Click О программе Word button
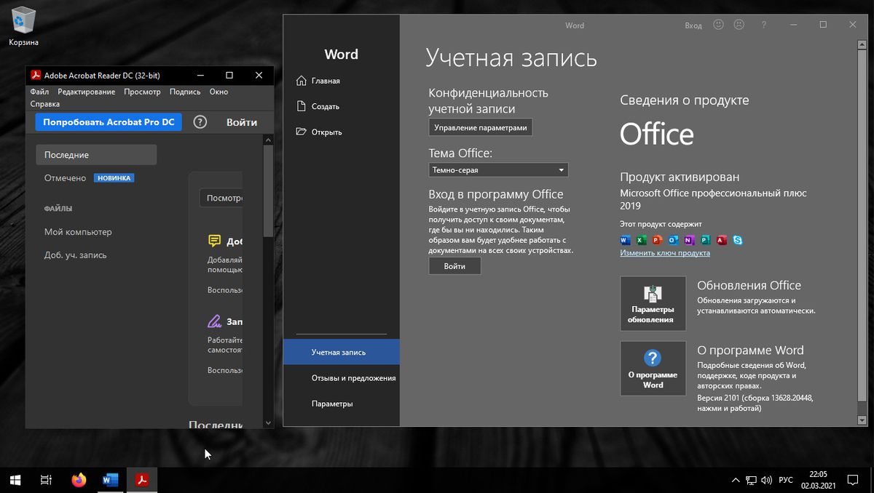This screenshot has height=493, width=874. click(653, 368)
